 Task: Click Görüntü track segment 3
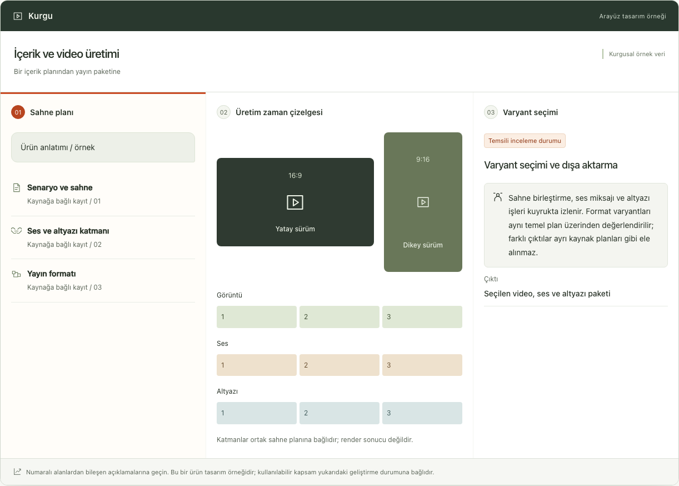pos(422,317)
